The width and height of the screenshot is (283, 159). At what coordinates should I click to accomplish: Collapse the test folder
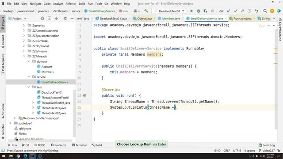(29, 87)
